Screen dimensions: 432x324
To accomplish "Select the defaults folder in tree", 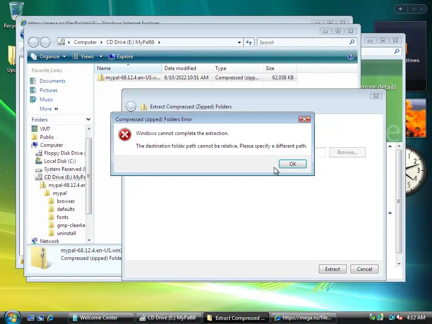I will pyautogui.click(x=66, y=209).
